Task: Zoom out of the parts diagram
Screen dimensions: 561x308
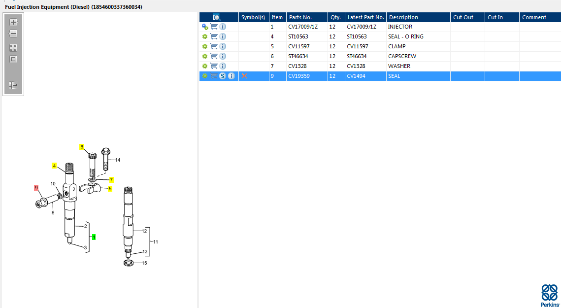Action: pos(13,34)
